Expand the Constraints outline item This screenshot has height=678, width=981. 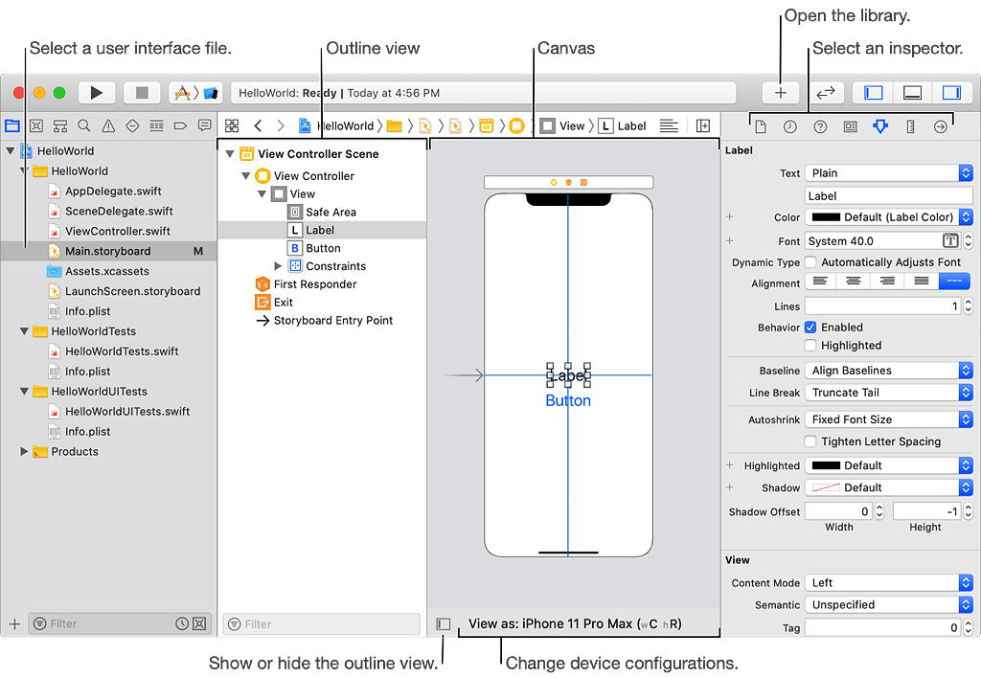(x=279, y=266)
